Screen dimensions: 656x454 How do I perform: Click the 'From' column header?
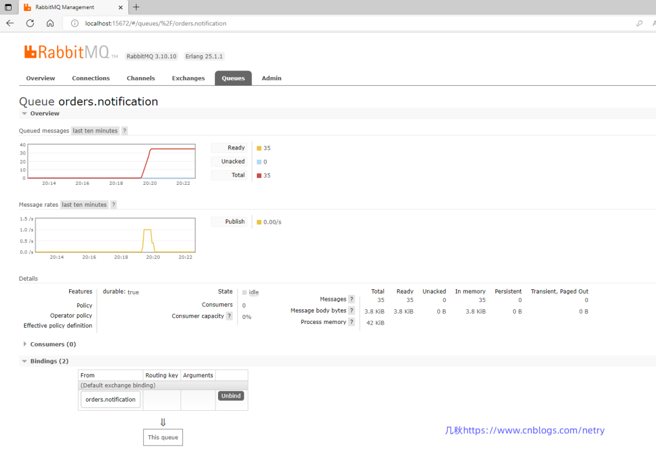click(111, 376)
